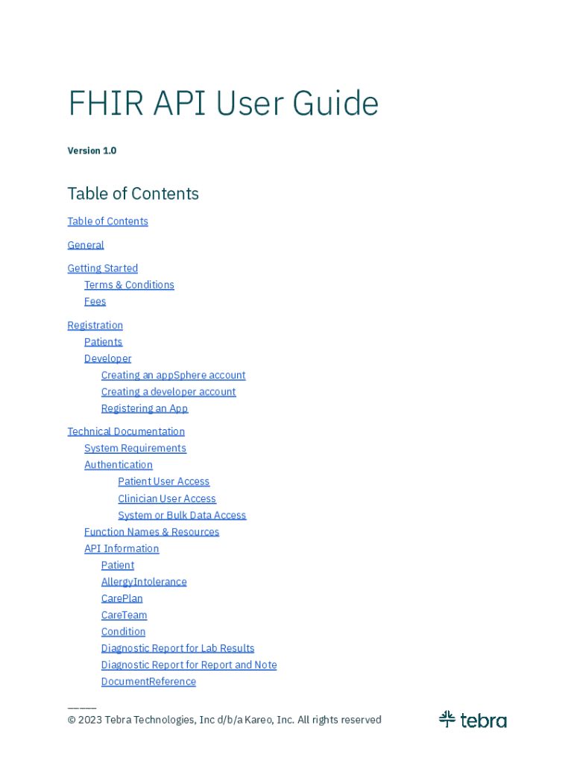The width and height of the screenshot is (574, 763).
Task: Go to Registering an App
Action: pyautogui.click(x=145, y=408)
